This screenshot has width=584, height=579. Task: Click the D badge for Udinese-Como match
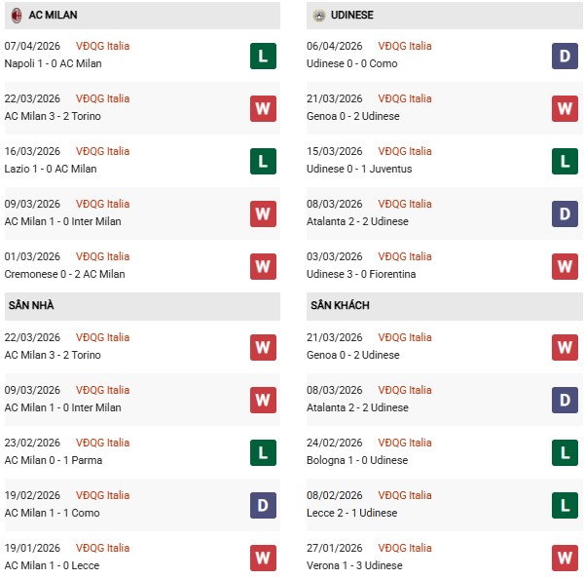tap(565, 56)
